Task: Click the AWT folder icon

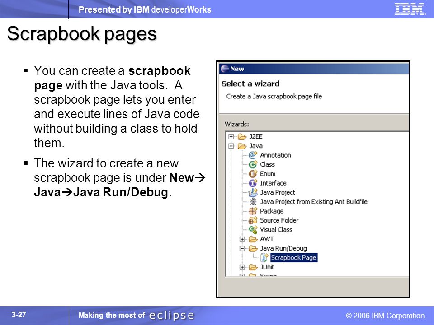Action: 253,239
